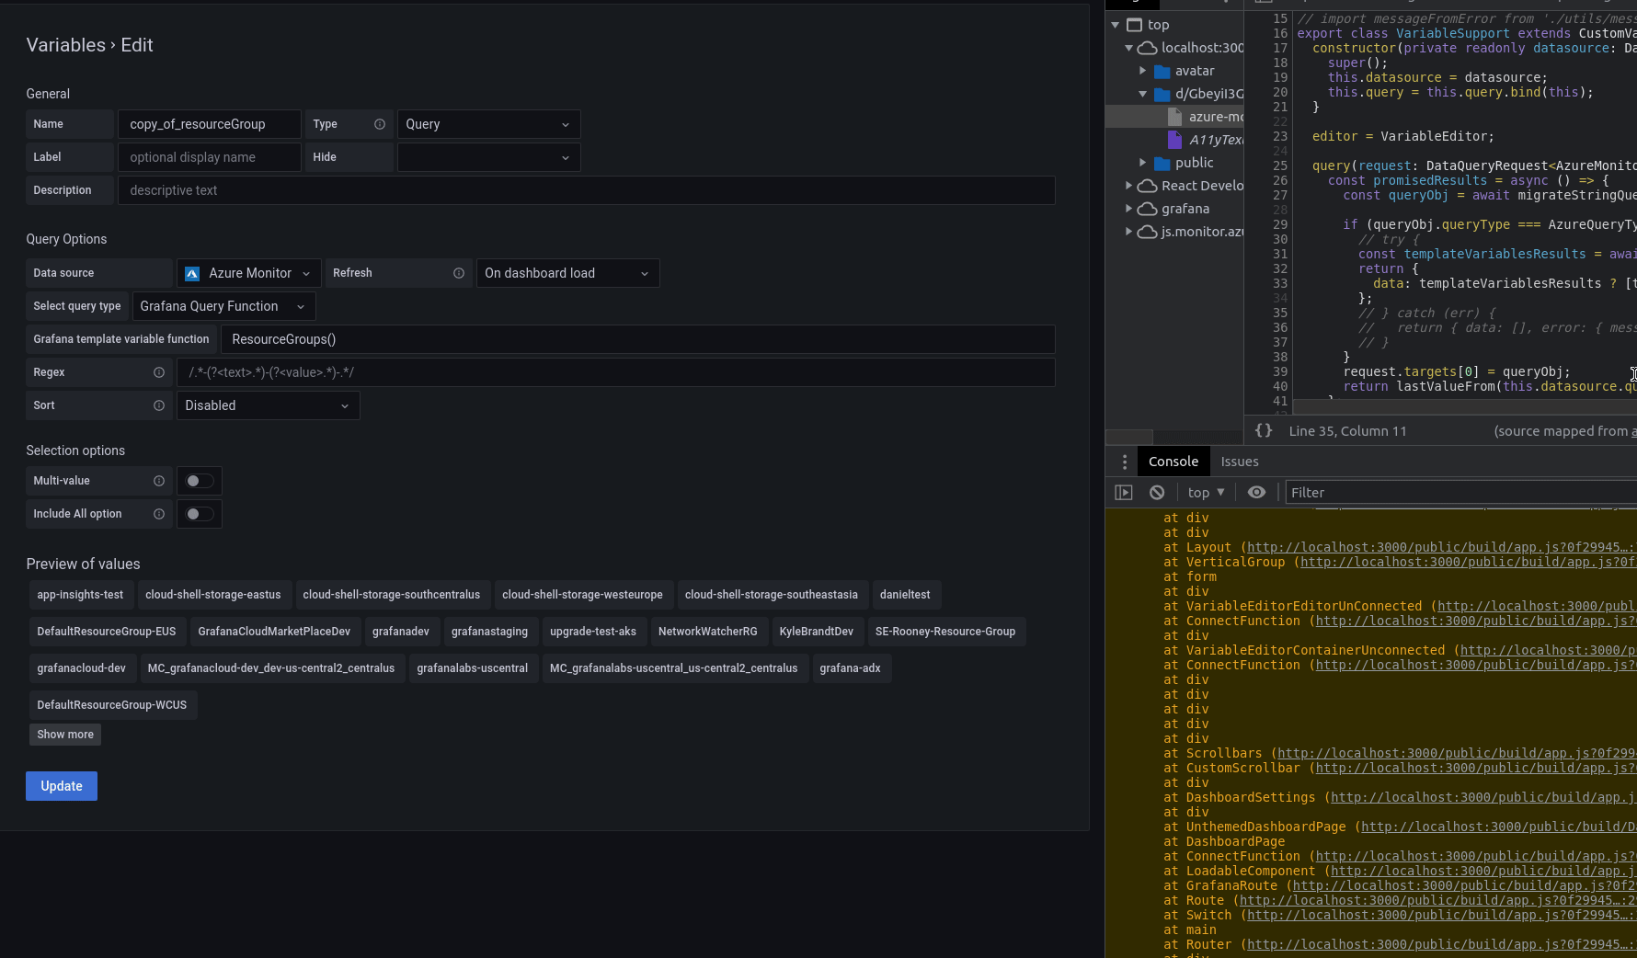Screen dimensions: 1637x958
Task: Clear console messages with the no-entry icon
Action: click(1157, 492)
